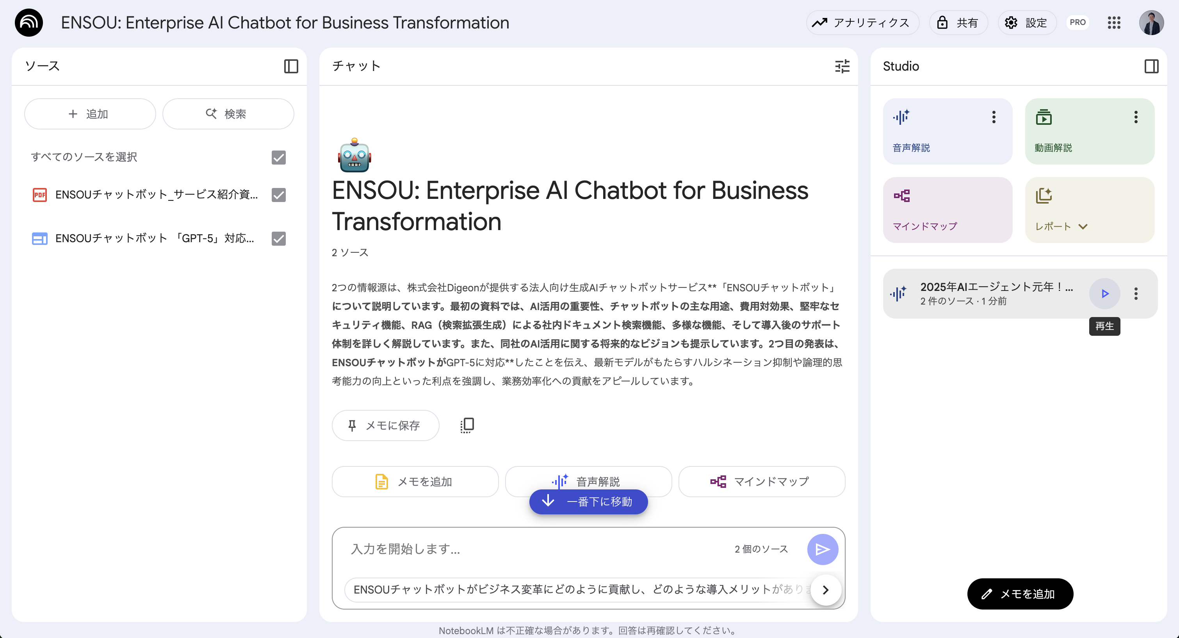Generate 音声解説 from the Studio card
The image size is (1179, 638).
(x=947, y=131)
